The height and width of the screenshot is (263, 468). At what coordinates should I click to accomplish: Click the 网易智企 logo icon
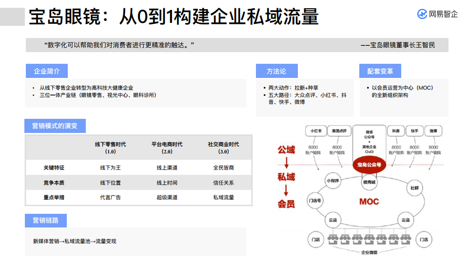pos(422,14)
